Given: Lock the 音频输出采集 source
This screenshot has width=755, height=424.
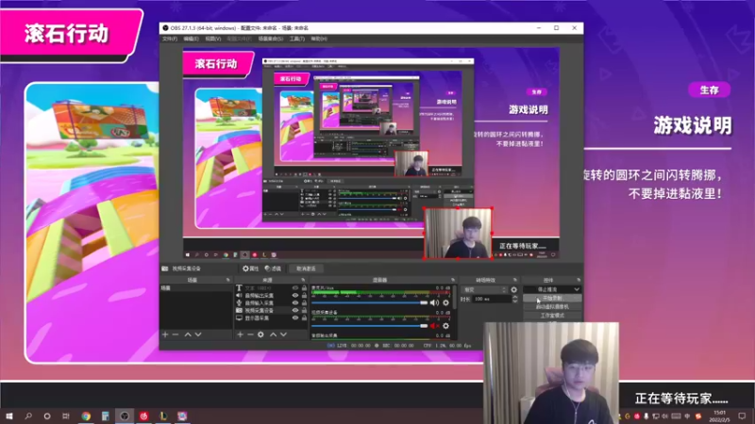Looking at the screenshot, I should click(x=304, y=296).
